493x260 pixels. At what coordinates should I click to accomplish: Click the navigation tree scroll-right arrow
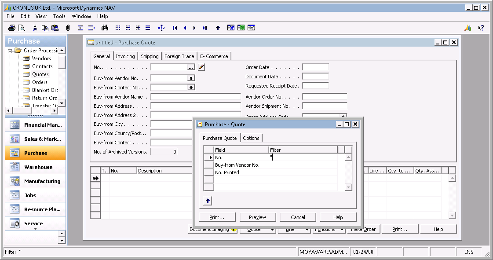pos(55,111)
